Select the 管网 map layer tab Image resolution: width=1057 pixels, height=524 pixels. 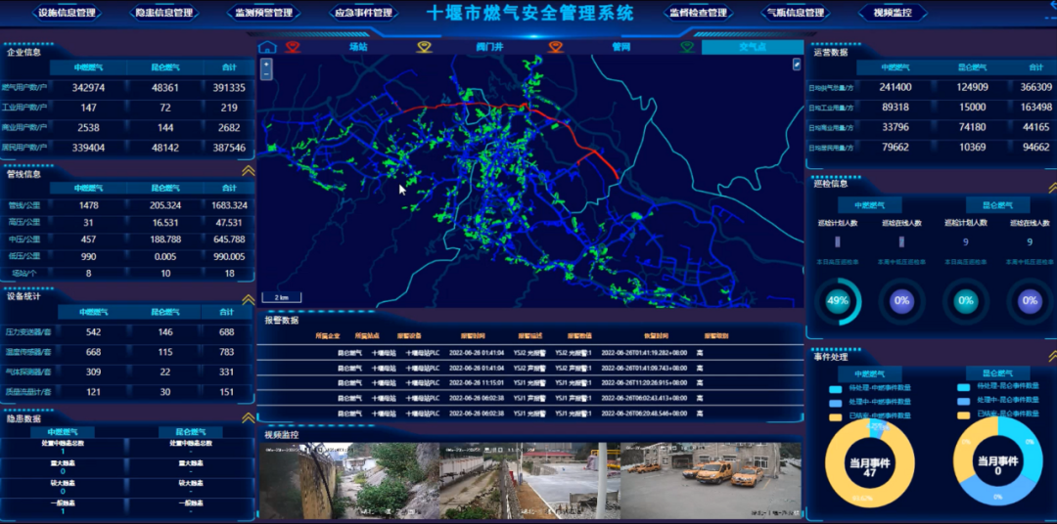click(x=620, y=47)
